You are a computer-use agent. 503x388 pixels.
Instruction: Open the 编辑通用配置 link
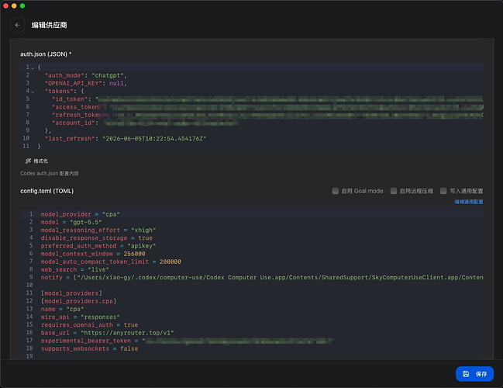click(469, 202)
